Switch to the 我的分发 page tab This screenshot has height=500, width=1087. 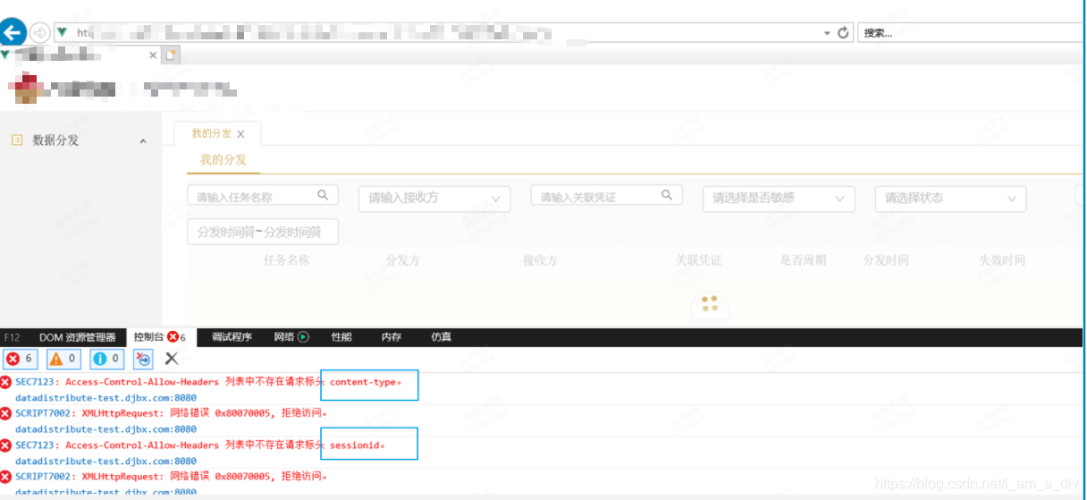pos(212,133)
